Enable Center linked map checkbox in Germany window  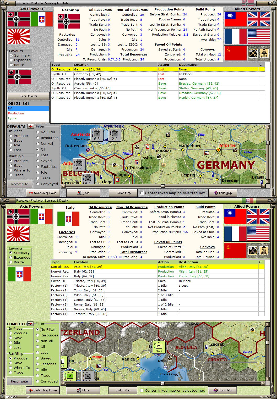[142, 193]
